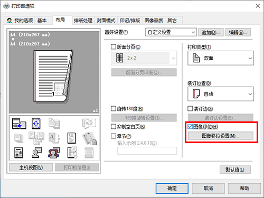Click the 追加 button
The width and height of the screenshot is (264, 198).
tap(211, 32)
